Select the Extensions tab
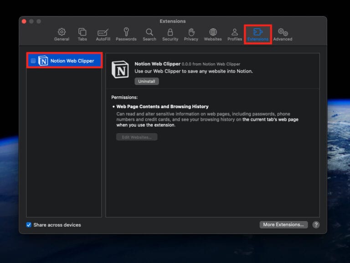The height and width of the screenshot is (263, 350). [x=258, y=35]
